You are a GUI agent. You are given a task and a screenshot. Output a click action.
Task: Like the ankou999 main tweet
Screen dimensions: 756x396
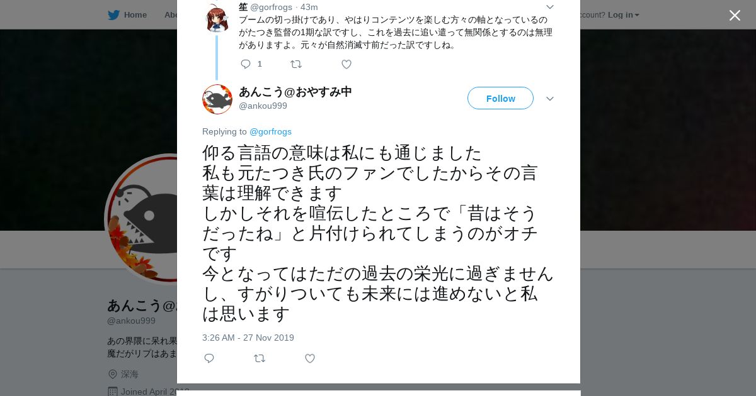pyautogui.click(x=309, y=358)
